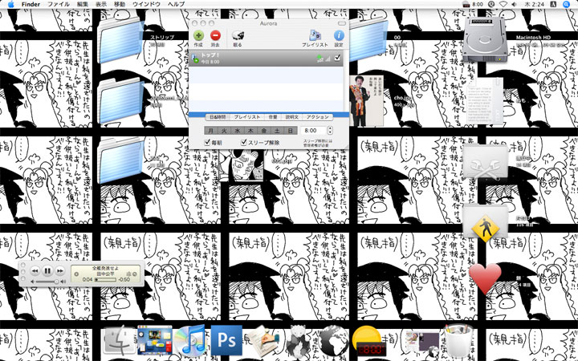Toggle the スリープ解除 checkbox
578x361 pixels.
(x=244, y=142)
